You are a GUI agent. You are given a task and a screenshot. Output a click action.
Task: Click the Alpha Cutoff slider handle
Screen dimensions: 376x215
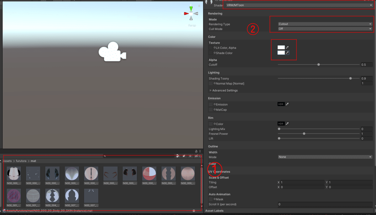[319, 65]
